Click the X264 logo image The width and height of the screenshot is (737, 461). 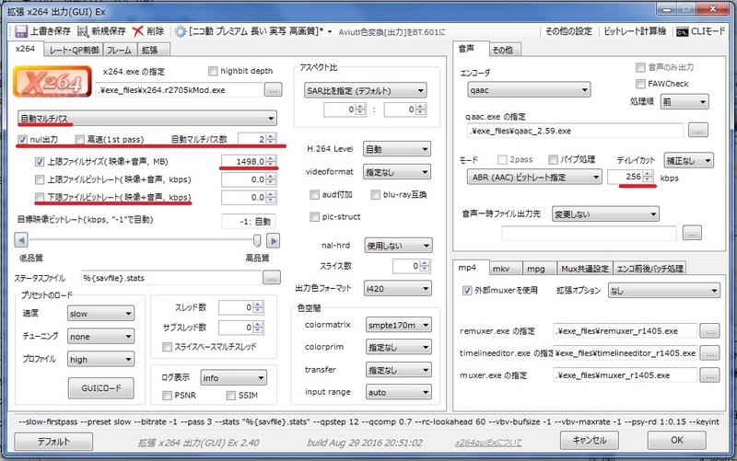click(53, 82)
